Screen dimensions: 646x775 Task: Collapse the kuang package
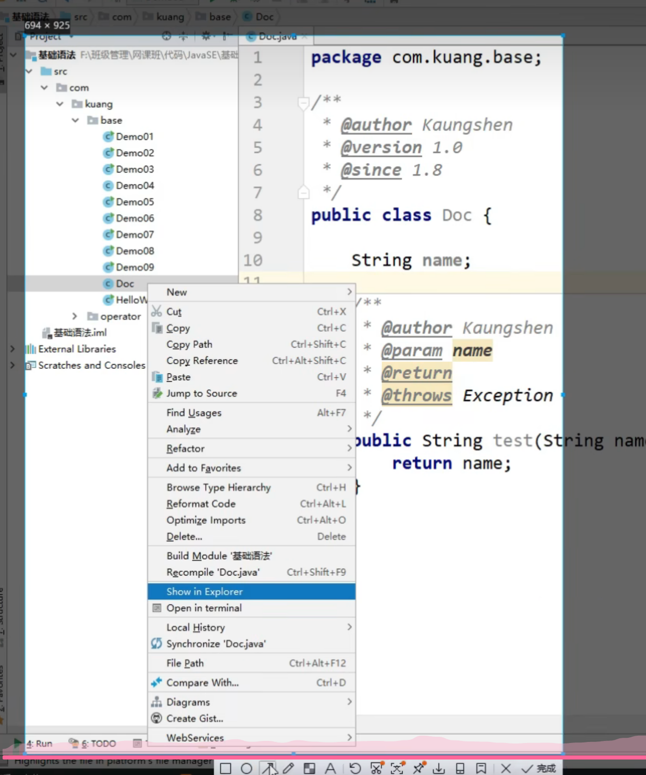(x=60, y=104)
